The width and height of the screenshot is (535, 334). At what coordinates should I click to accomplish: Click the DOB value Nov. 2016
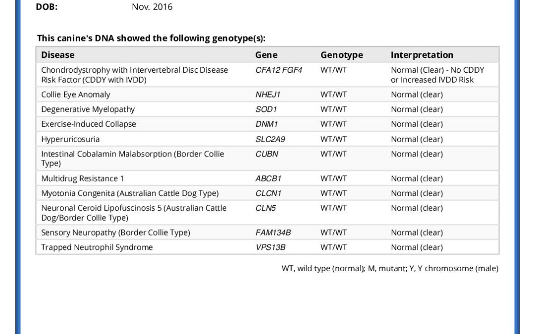click(152, 7)
